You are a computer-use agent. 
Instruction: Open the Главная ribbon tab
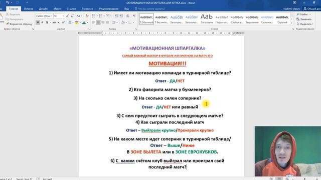(14, 9)
